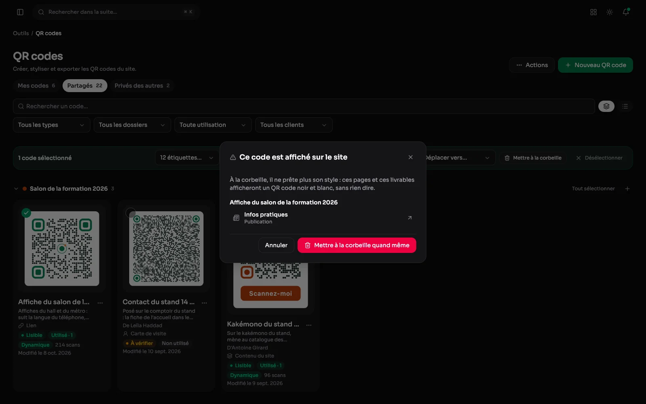Add a code to Salon de la formation folder
Viewport: 646px width, 404px height.
(627, 189)
